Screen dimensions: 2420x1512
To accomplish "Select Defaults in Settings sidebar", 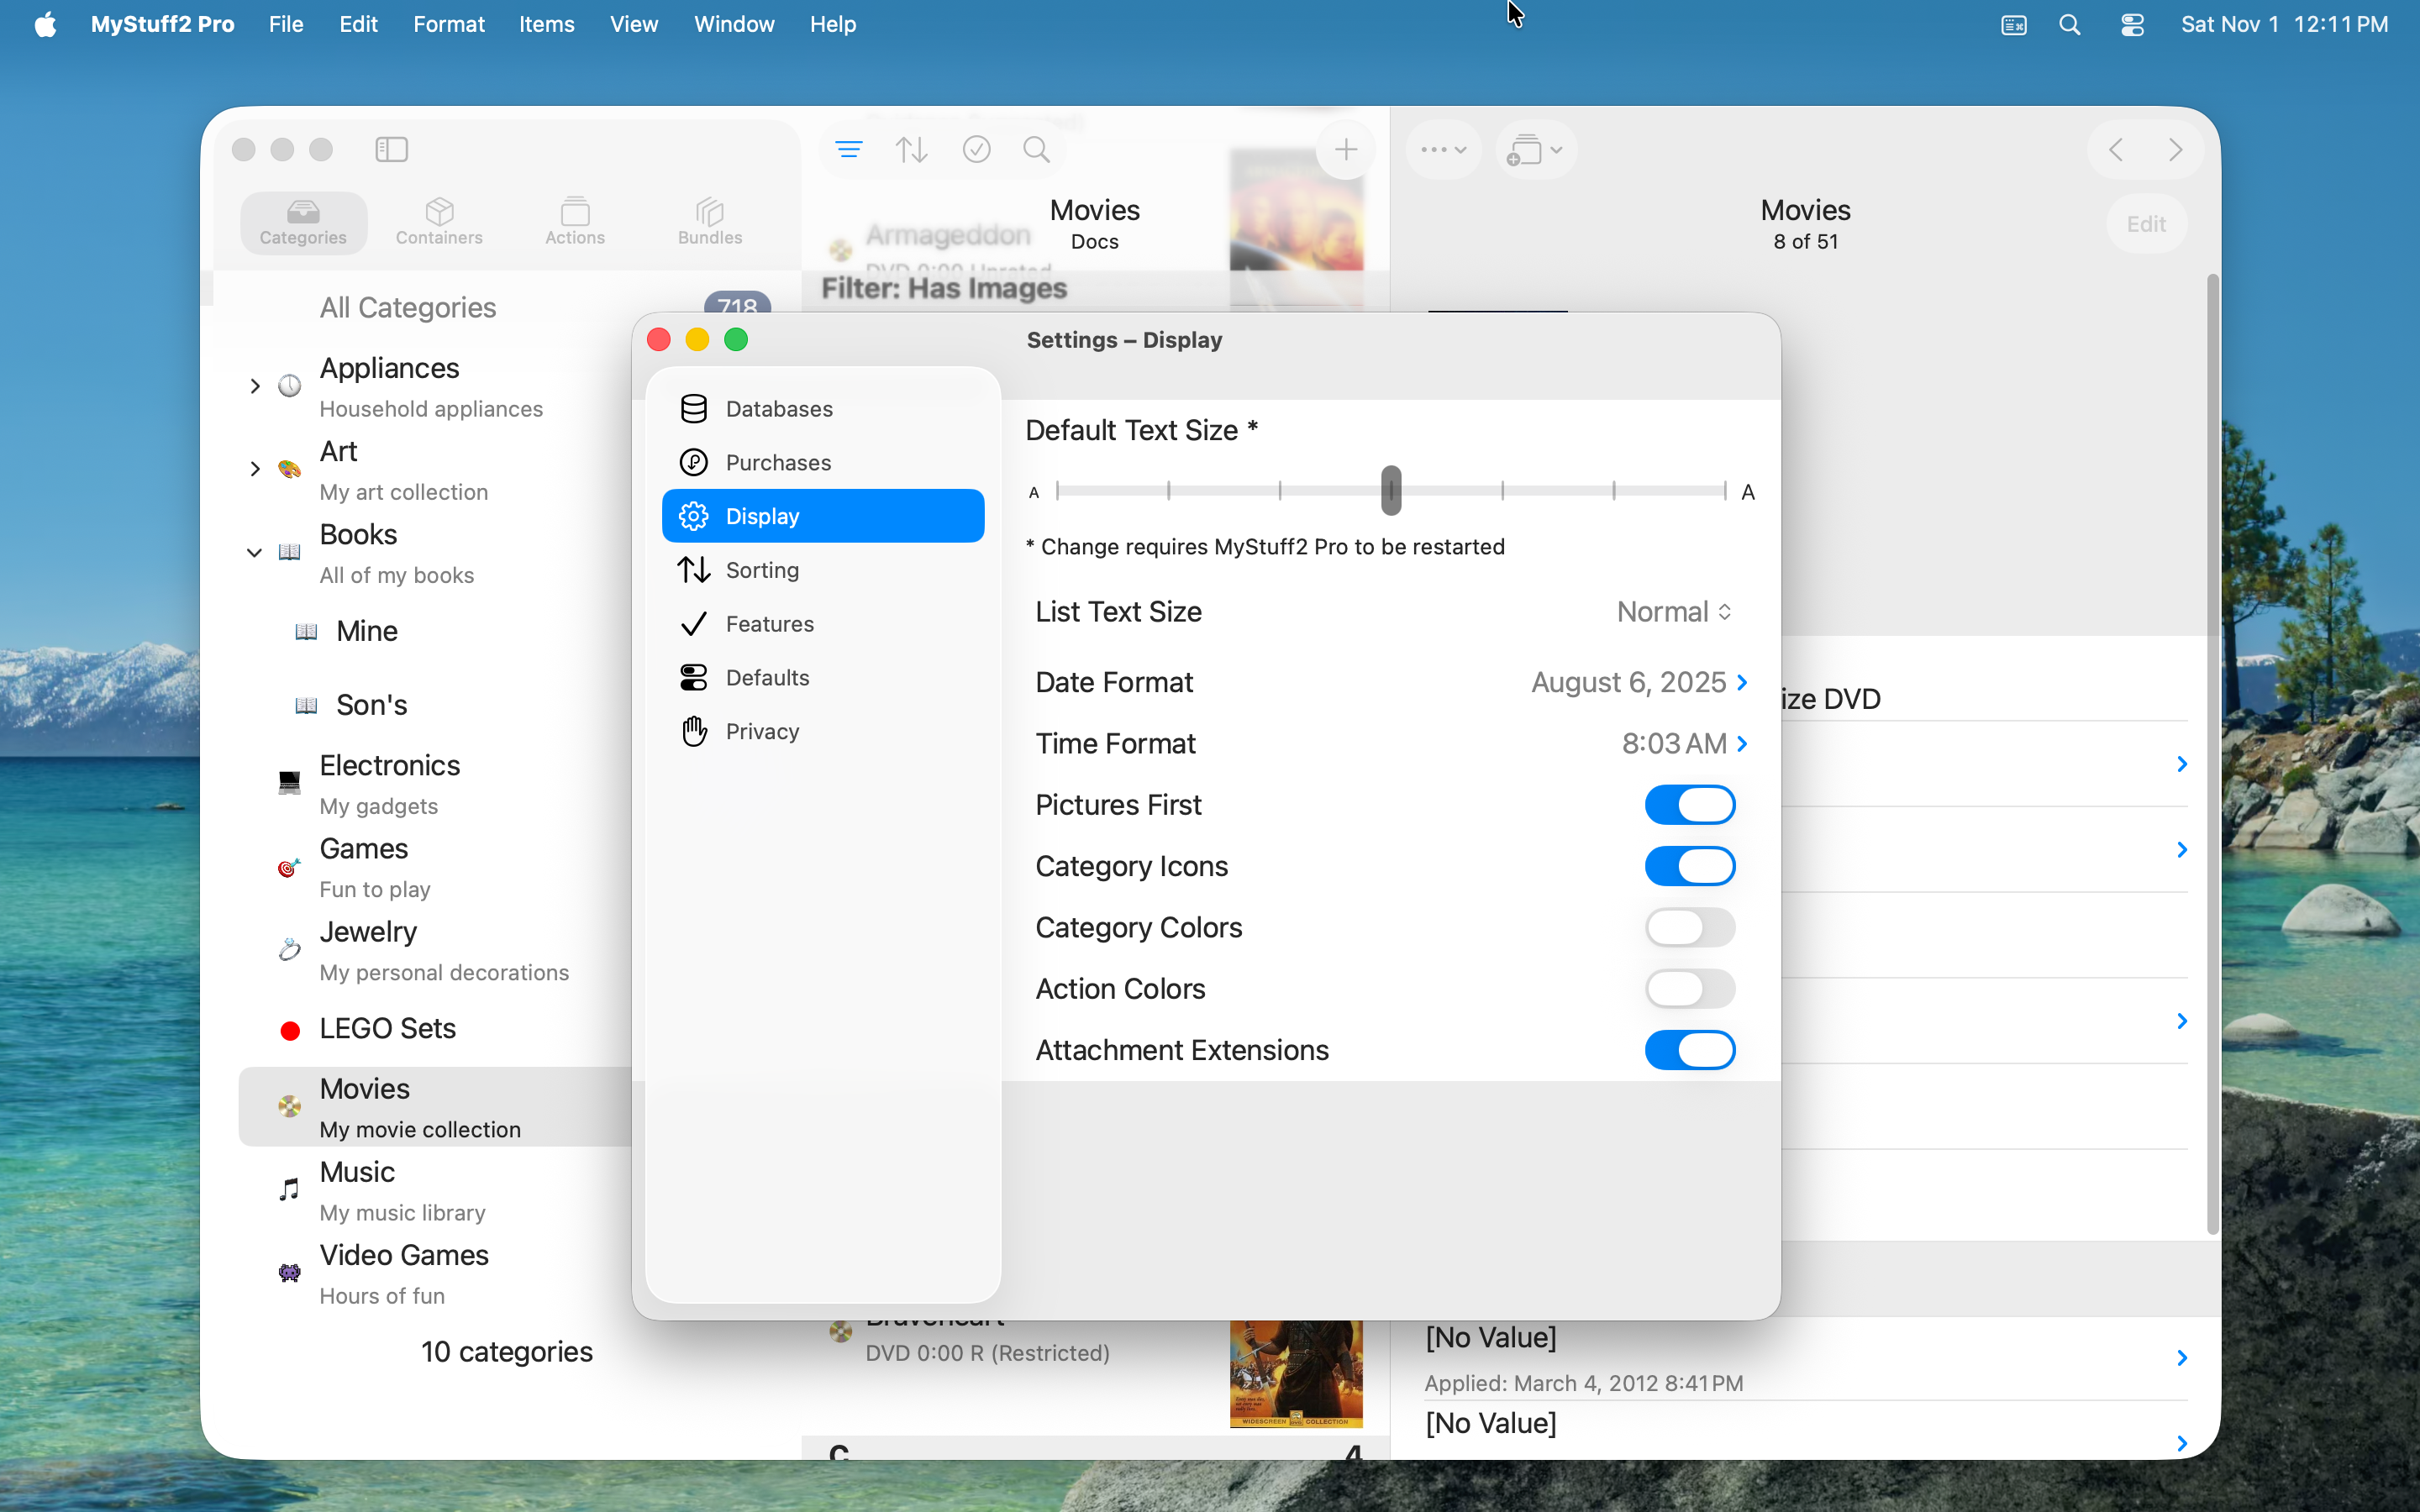I will click(x=823, y=677).
